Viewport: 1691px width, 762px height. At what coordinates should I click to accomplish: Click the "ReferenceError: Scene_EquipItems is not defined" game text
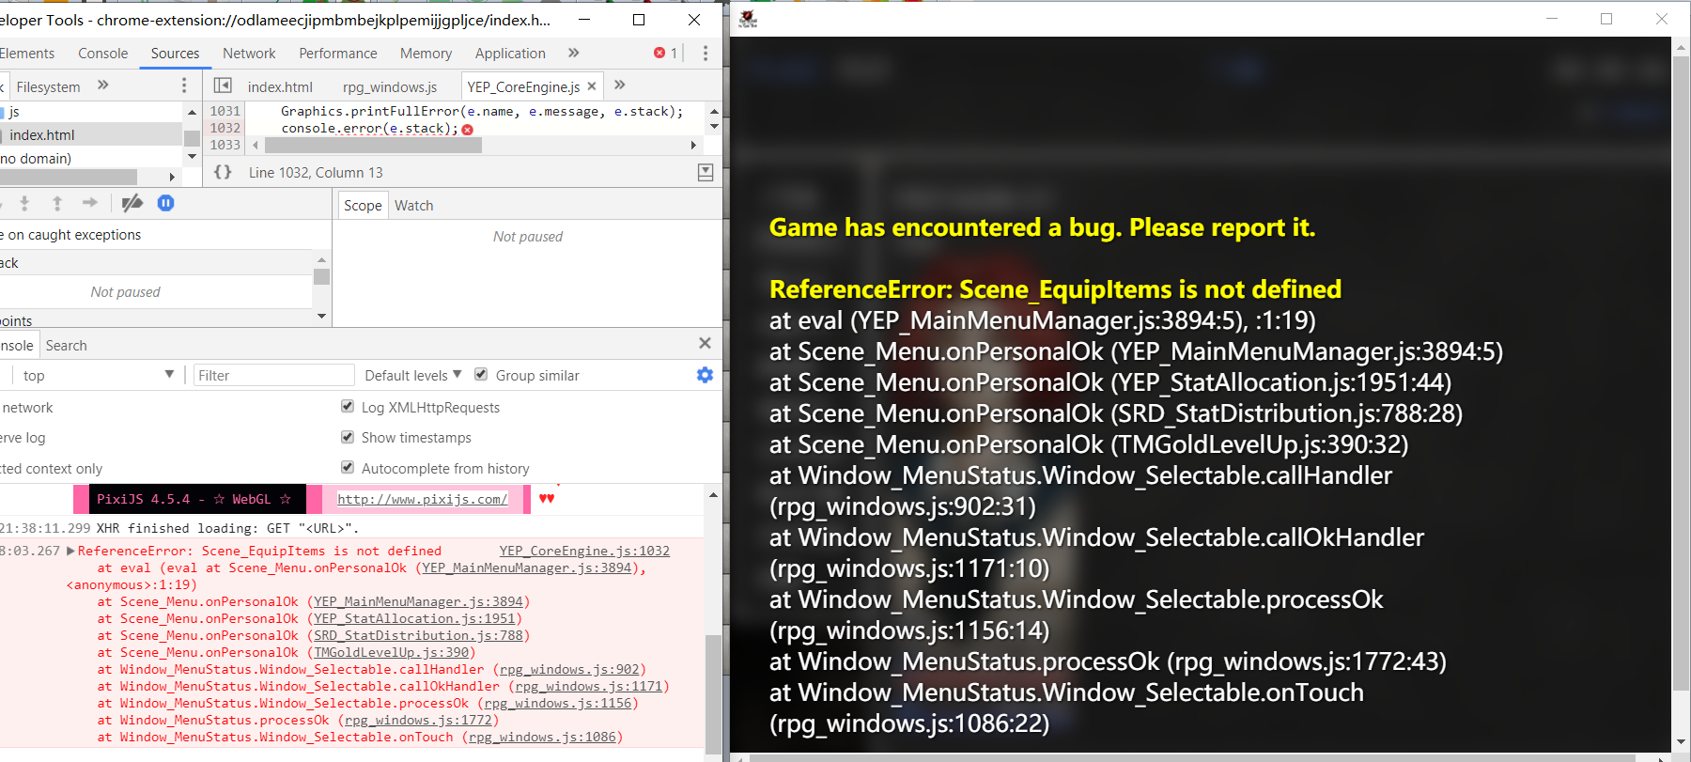(x=1055, y=289)
